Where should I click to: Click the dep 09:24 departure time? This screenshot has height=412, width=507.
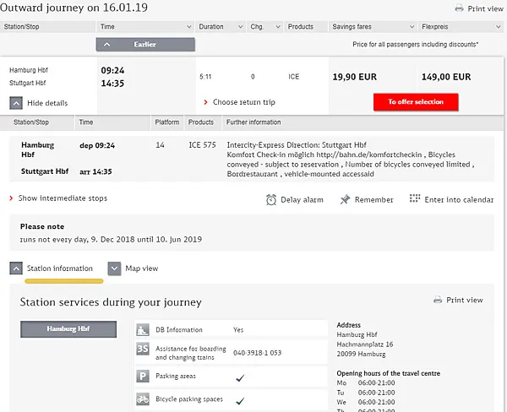[x=97, y=145]
